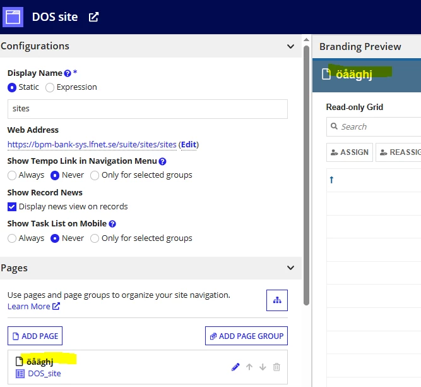The image size is (421, 387).
Task: Click the search magnifier icon in preview
Action: (x=334, y=126)
